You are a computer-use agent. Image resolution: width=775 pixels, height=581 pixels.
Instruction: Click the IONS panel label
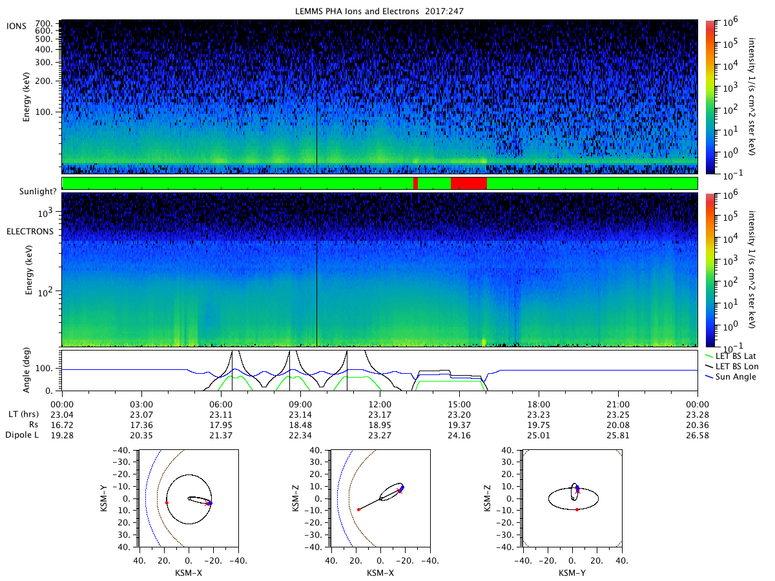pos(15,25)
